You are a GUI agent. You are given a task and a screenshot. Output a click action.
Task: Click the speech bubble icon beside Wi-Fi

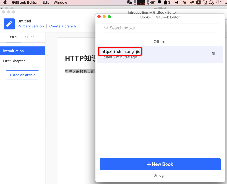pyautogui.click(x=211, y=2)
